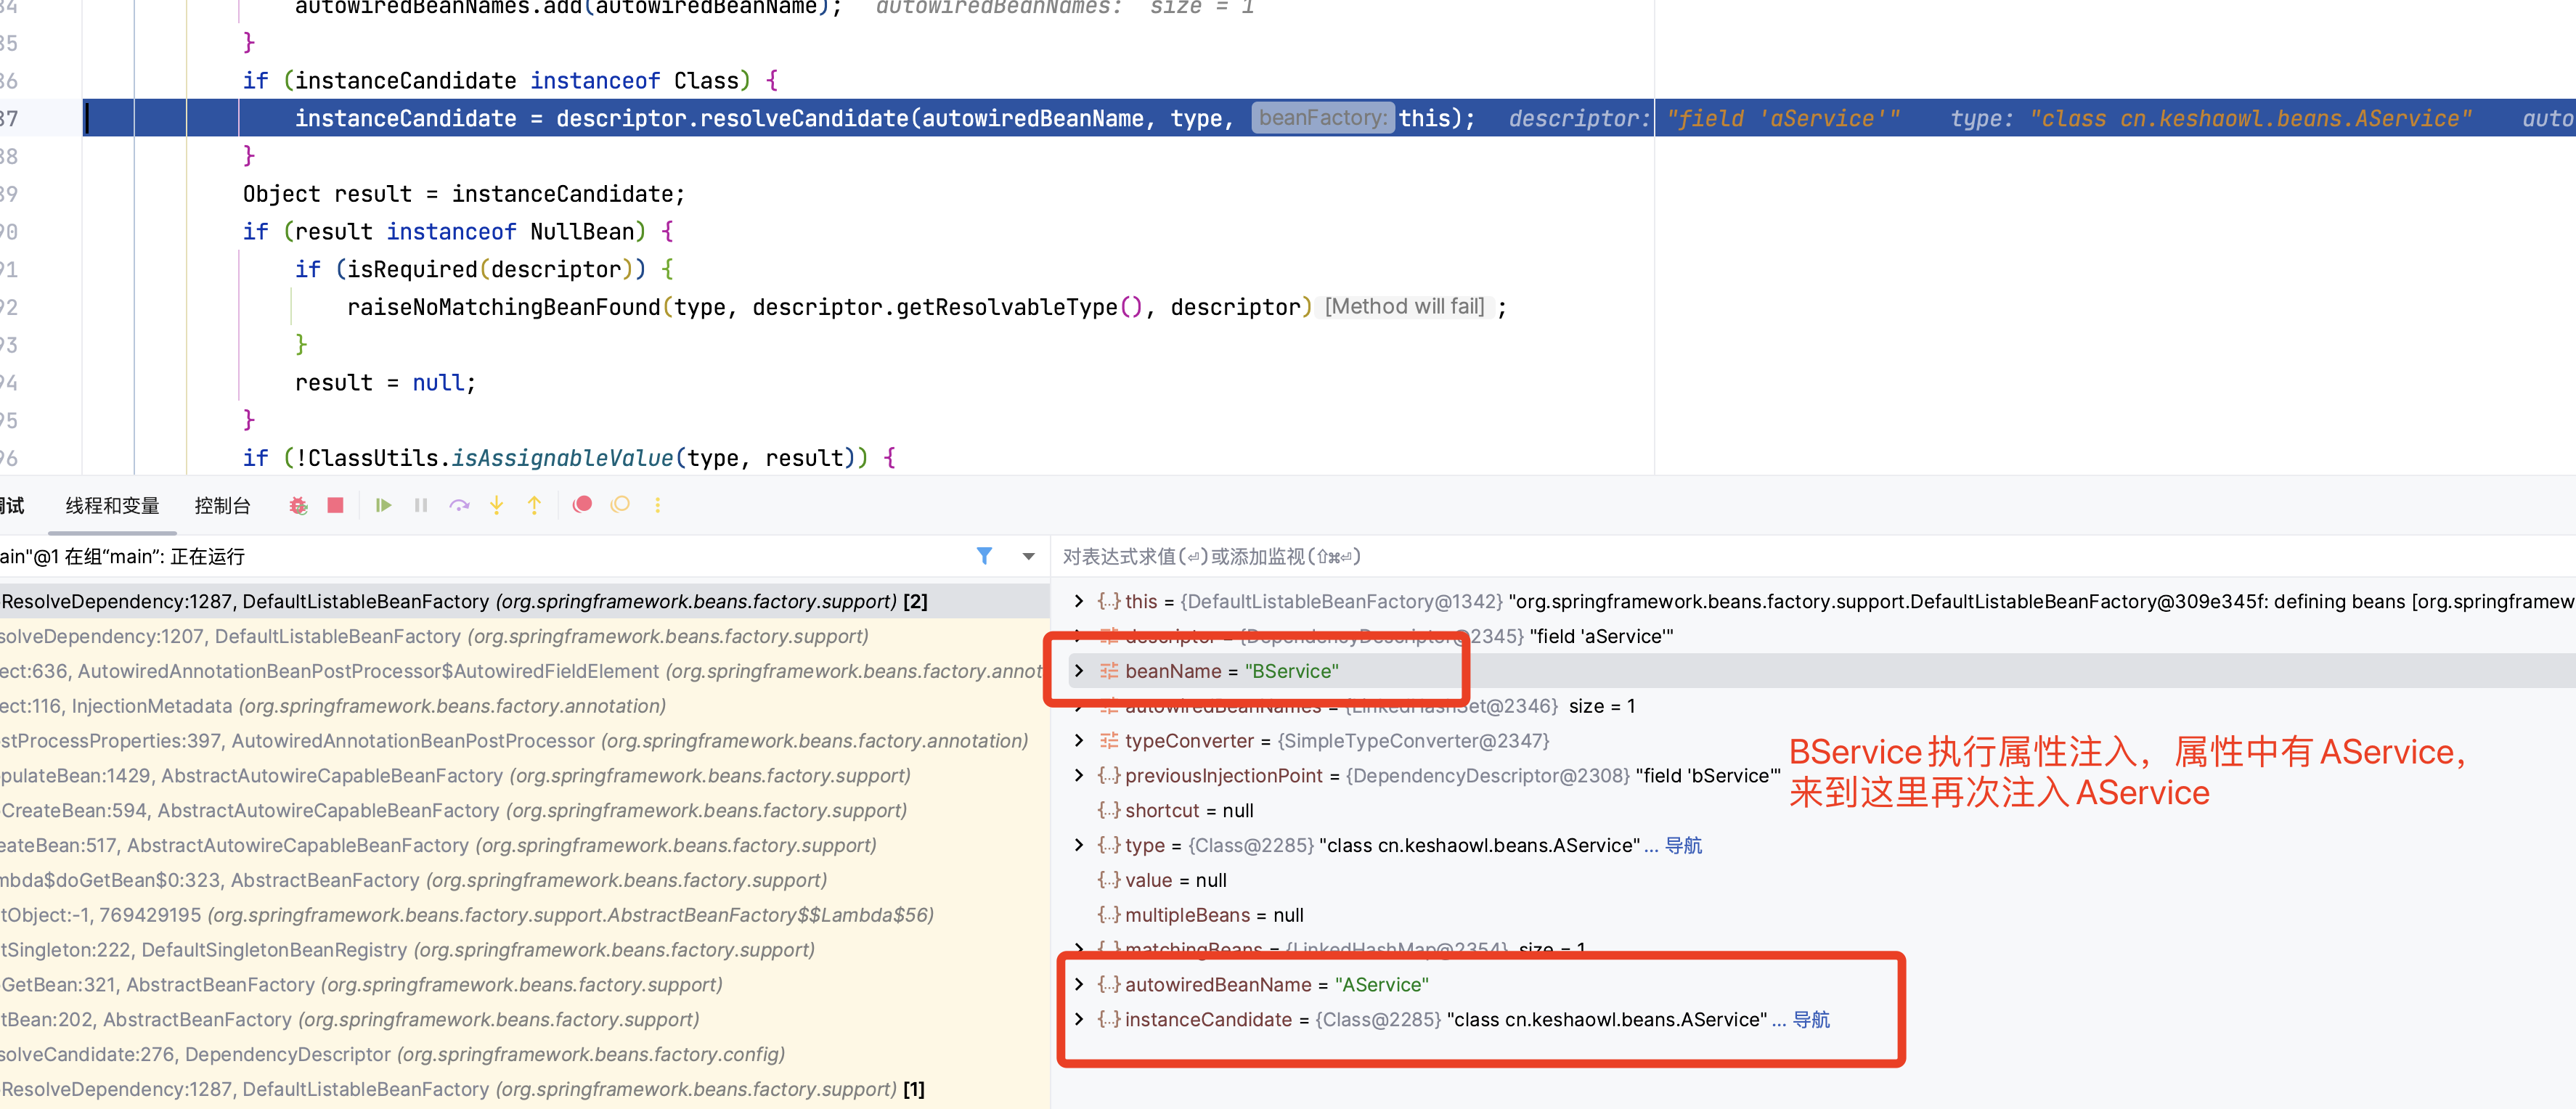
Task: Click the green Resume Program icon
Action: coord(383,506)
